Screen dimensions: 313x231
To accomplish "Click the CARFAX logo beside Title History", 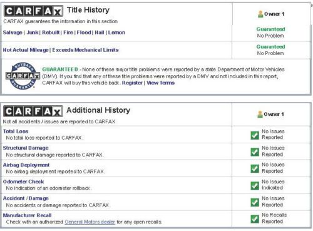I will [33, 11].
